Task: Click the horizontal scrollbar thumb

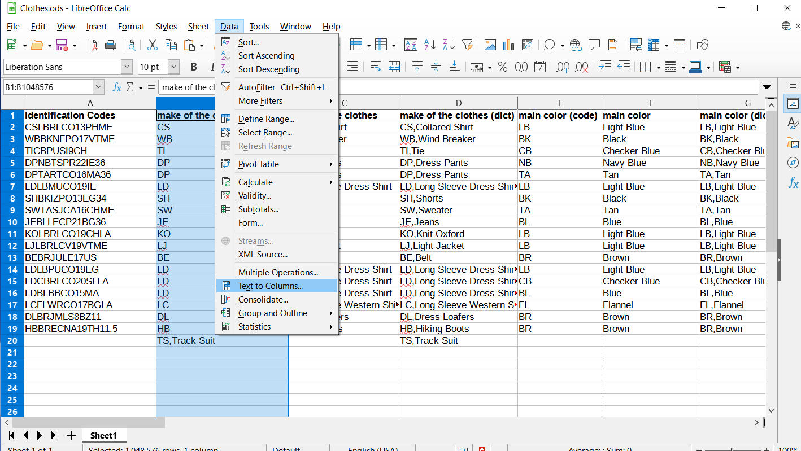Action: 89,423
